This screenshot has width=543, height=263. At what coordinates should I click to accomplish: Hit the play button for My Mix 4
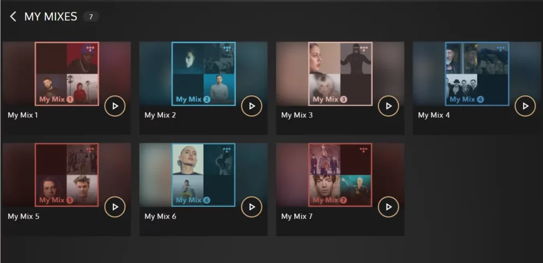(526, 106)
